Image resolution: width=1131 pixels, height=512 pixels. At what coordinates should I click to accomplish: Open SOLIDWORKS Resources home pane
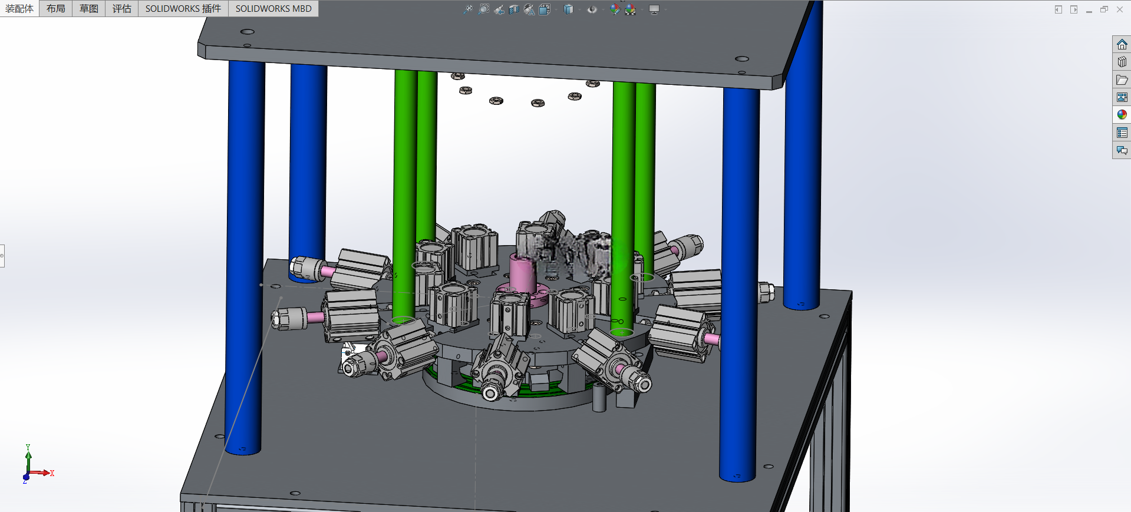tap(1122, 44)
